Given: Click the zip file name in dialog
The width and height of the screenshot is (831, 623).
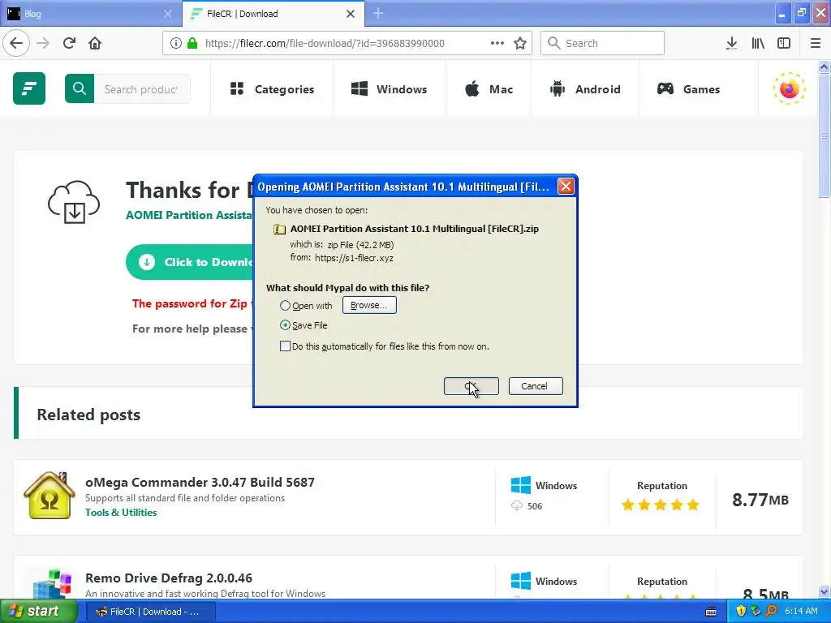Looking at the screenshot, I should tap(415, 229).
